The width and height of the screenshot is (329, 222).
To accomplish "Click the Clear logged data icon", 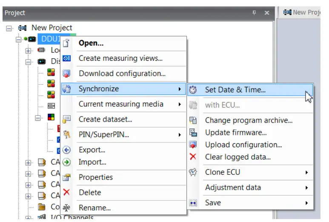I will click(193, 157).
